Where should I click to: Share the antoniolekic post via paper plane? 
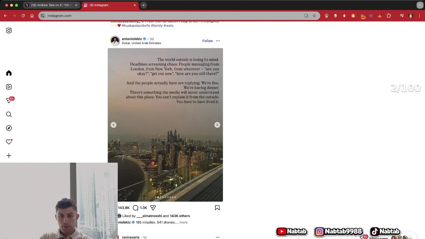click(153, 208)
